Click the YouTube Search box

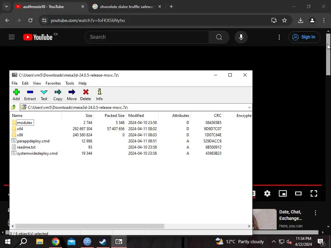(x=147, y=37)
